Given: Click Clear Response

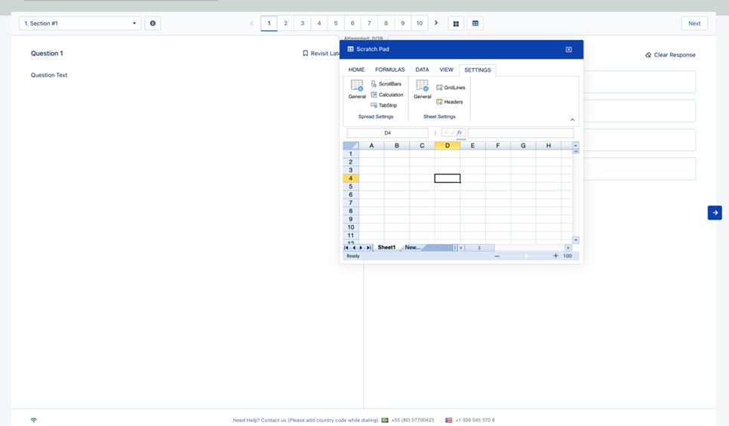Looking at the screenshot, I should coord(670,55).
